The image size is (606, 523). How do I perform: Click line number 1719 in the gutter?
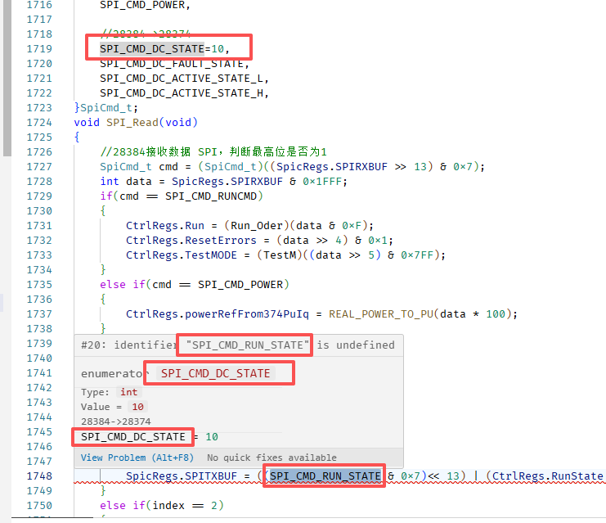coord(39,49)
